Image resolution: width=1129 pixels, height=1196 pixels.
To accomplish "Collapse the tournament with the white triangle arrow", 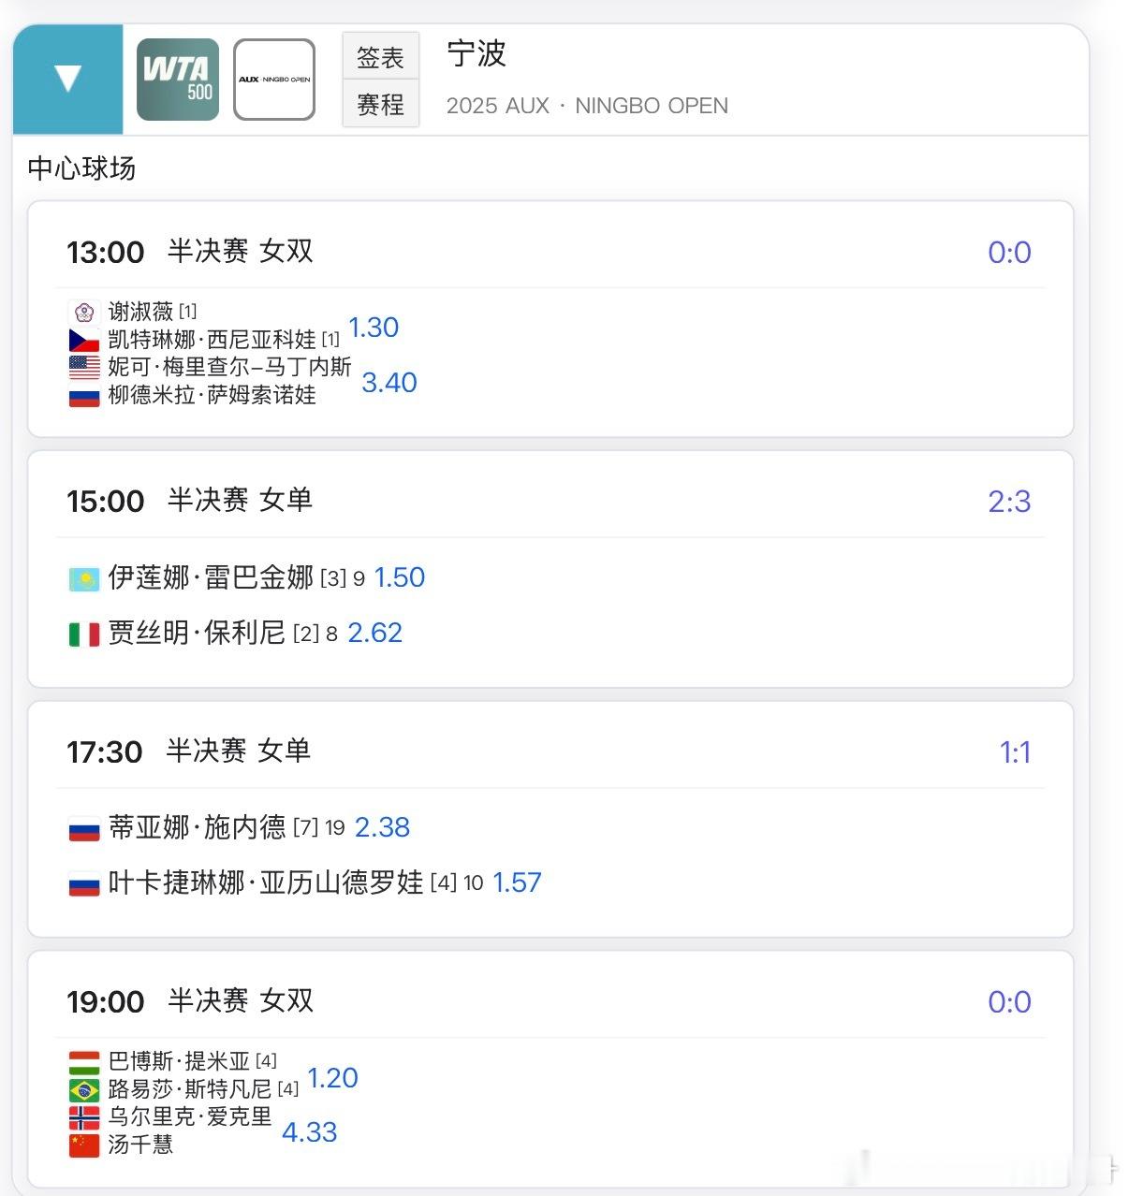I will click(x=68, y=79).
